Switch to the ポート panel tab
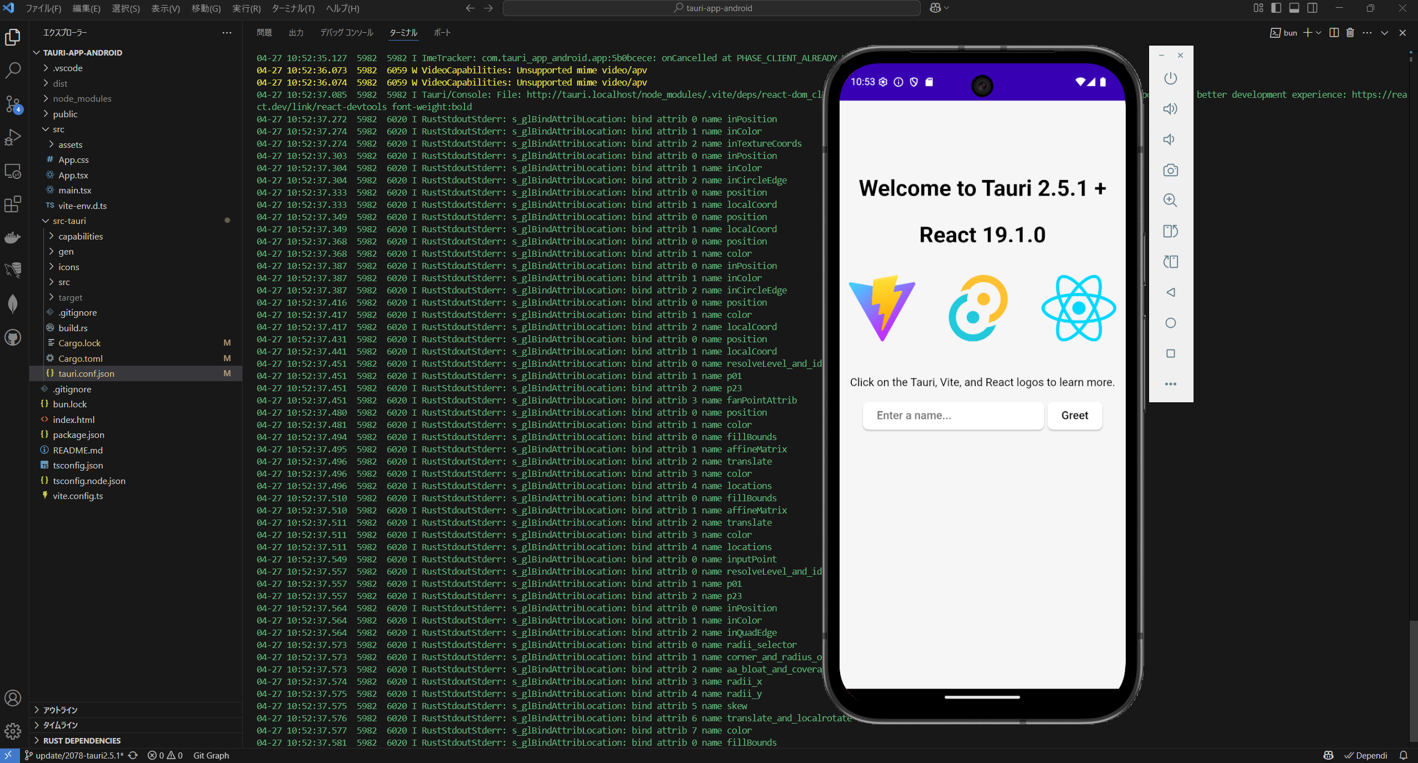 pyautogui.click(x=442, y=33)
